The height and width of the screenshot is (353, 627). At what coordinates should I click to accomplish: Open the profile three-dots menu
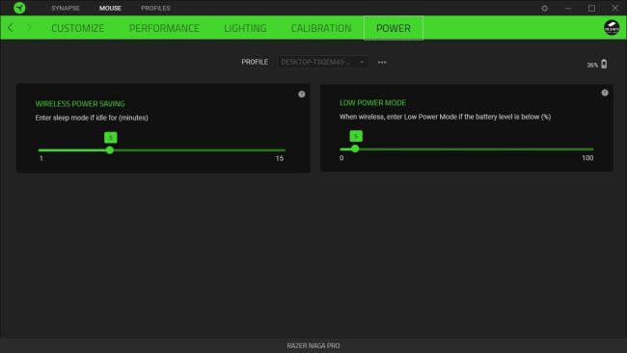[382, 63]
